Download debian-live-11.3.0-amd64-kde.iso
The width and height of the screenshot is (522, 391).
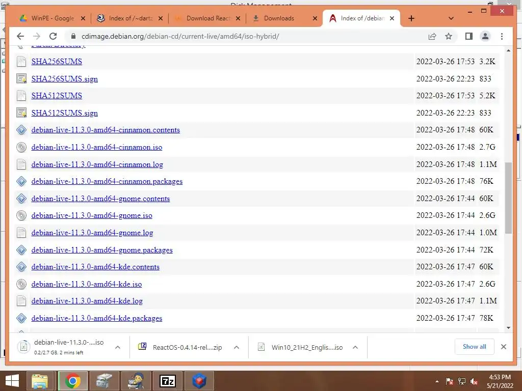click(87, 284)
